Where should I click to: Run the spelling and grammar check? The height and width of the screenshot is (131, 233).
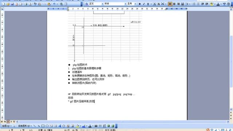35,4
